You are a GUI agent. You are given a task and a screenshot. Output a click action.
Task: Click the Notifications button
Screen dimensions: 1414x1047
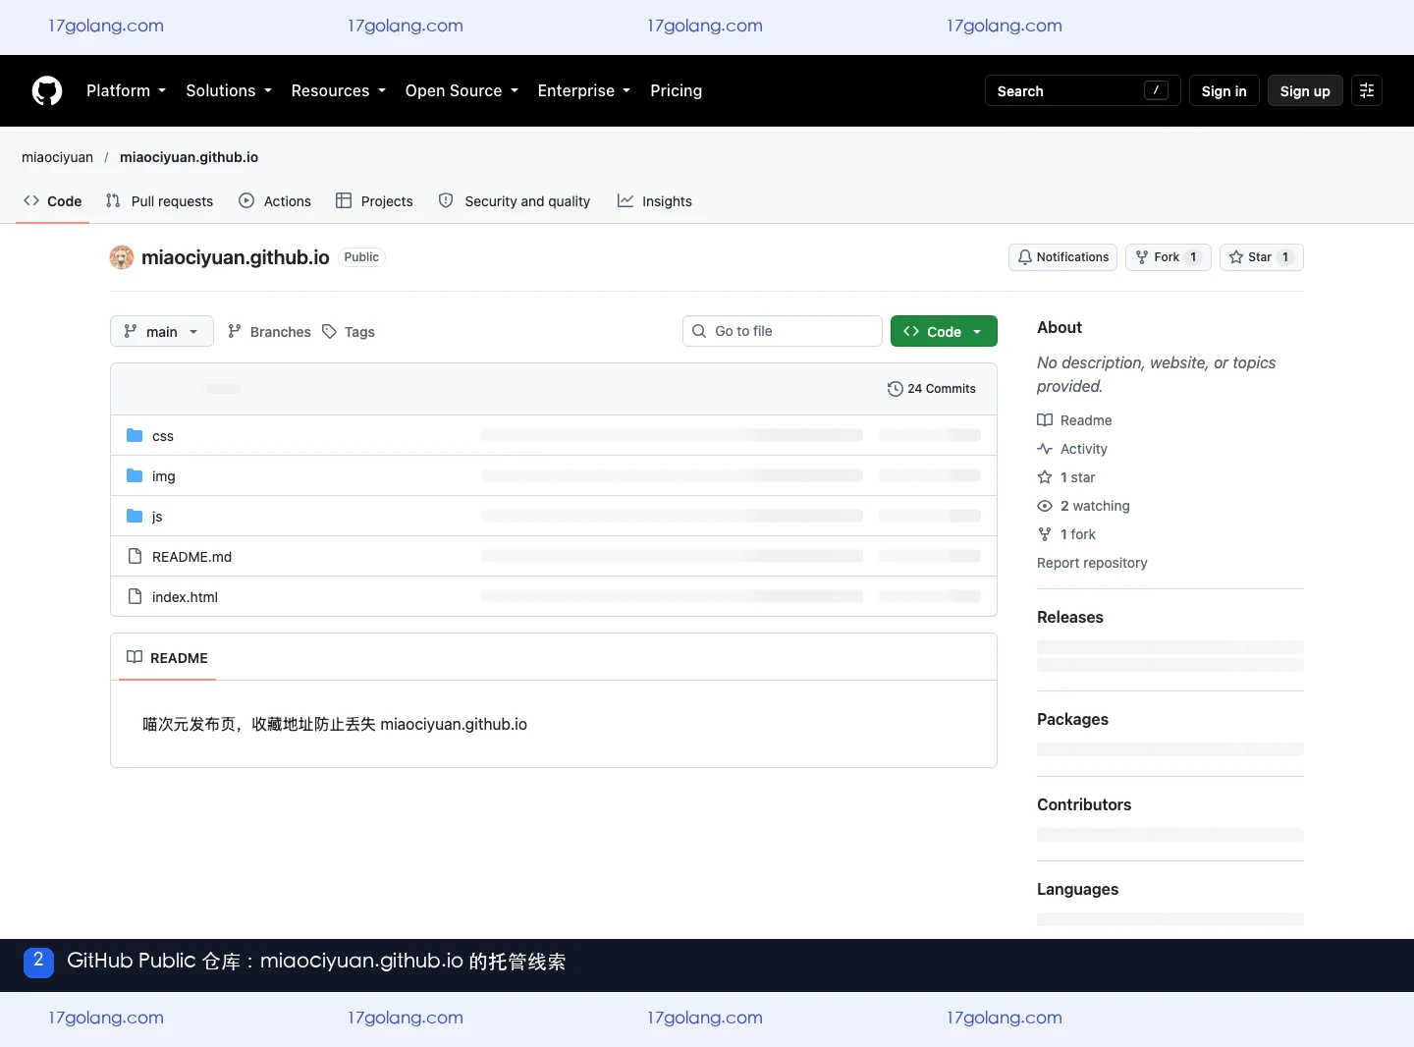click(1063, 257)
